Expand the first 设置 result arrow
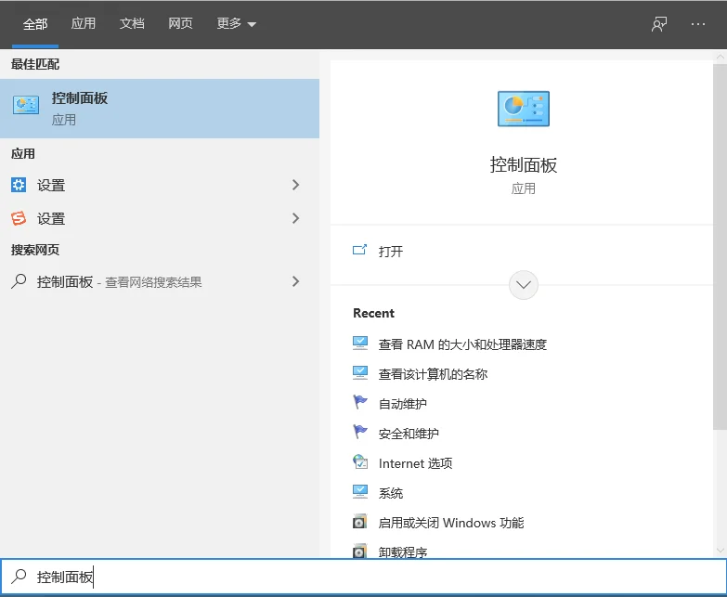This screenshot has width=727, height=597. point(296,185)
